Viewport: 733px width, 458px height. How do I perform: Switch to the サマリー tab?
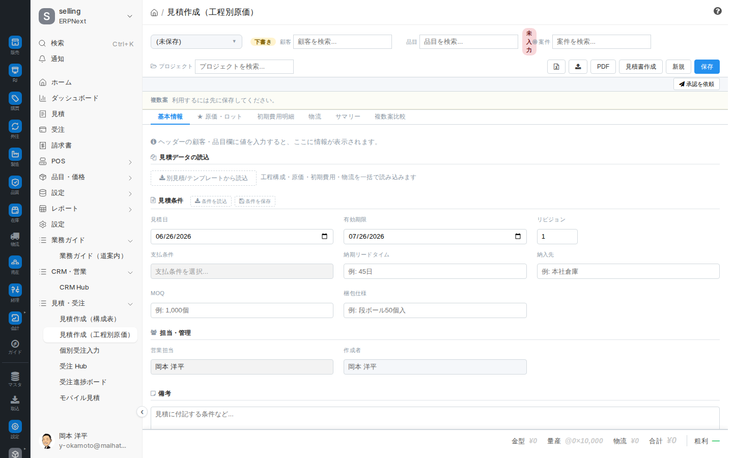[348, 117]
